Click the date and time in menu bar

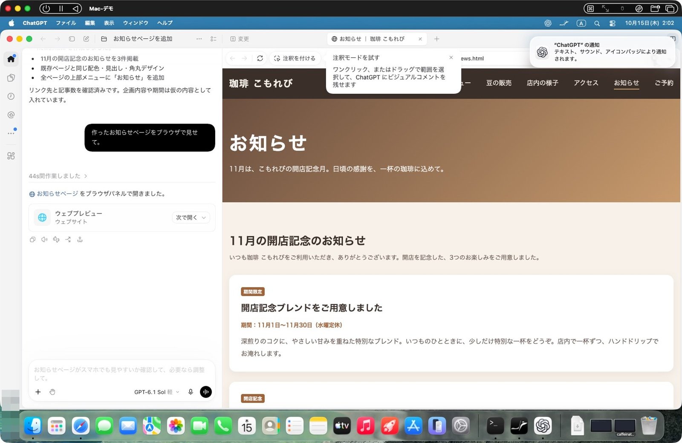[x=650, y=23]
